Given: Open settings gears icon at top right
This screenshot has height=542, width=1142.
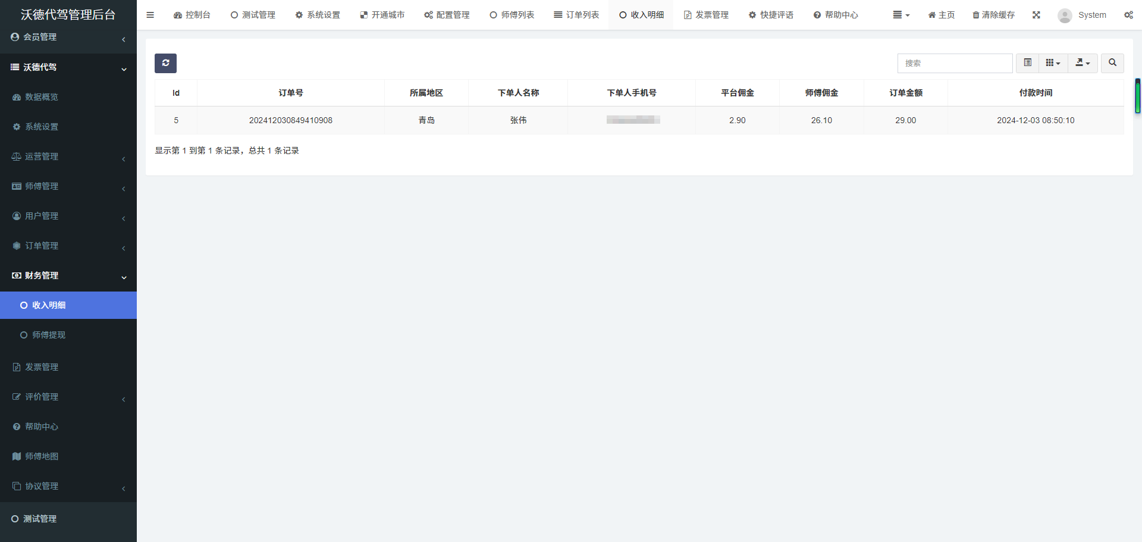Looking at the screenshot, I should (x=1128, y=15).
